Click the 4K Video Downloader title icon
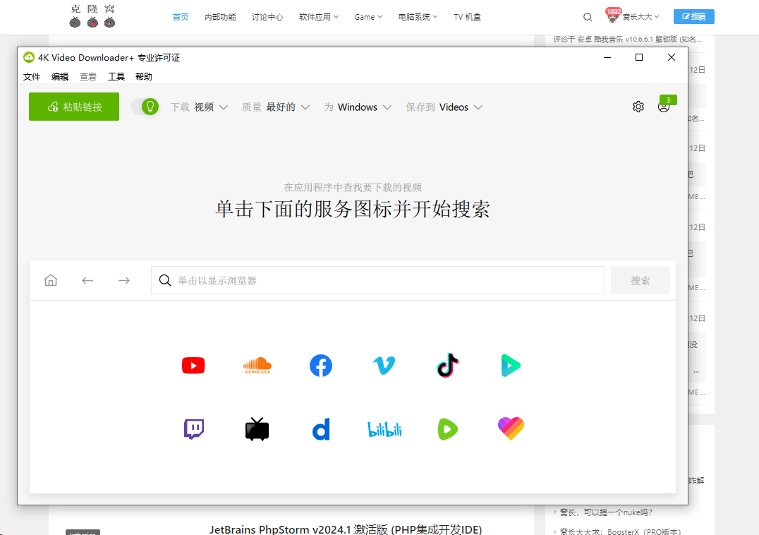 coord(29,58)
